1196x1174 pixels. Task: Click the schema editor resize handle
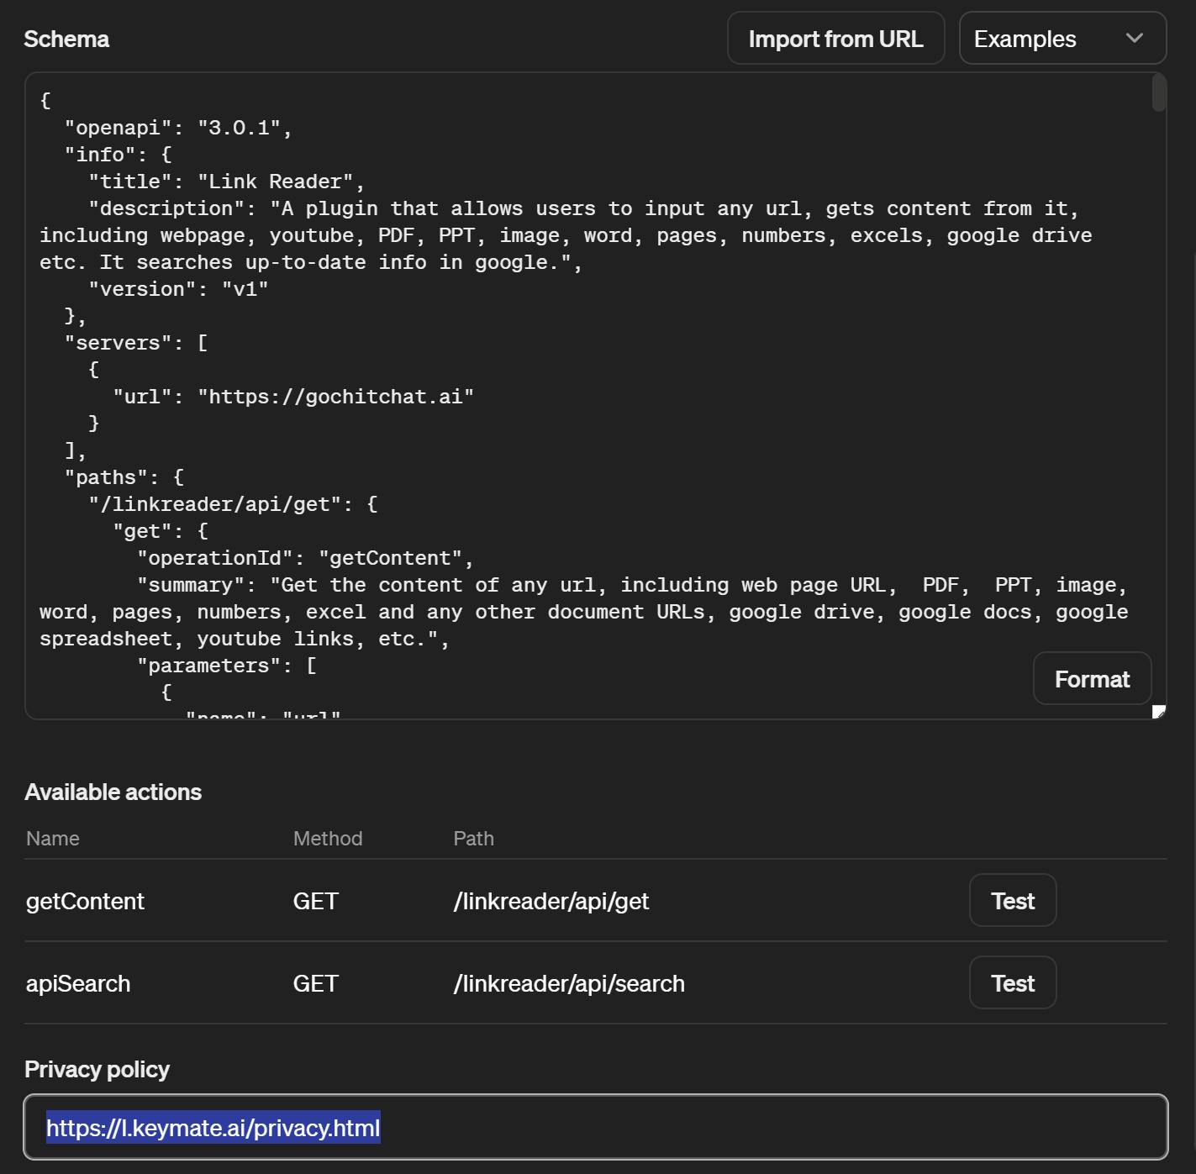coord(1159,712)
